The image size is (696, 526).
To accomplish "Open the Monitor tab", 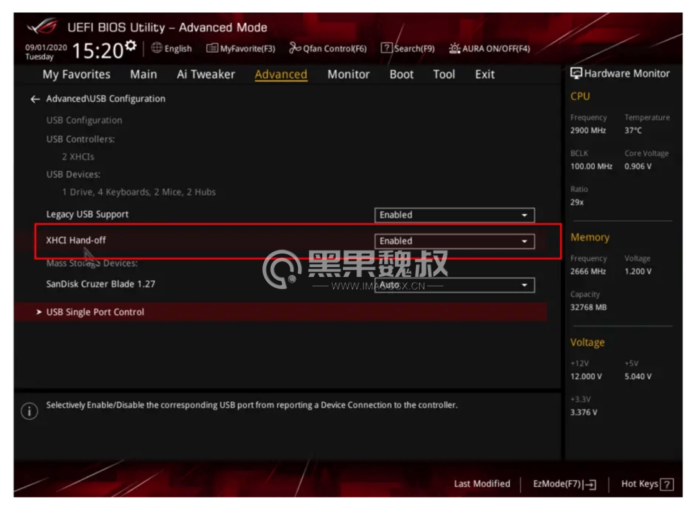I will click(349, 75).
